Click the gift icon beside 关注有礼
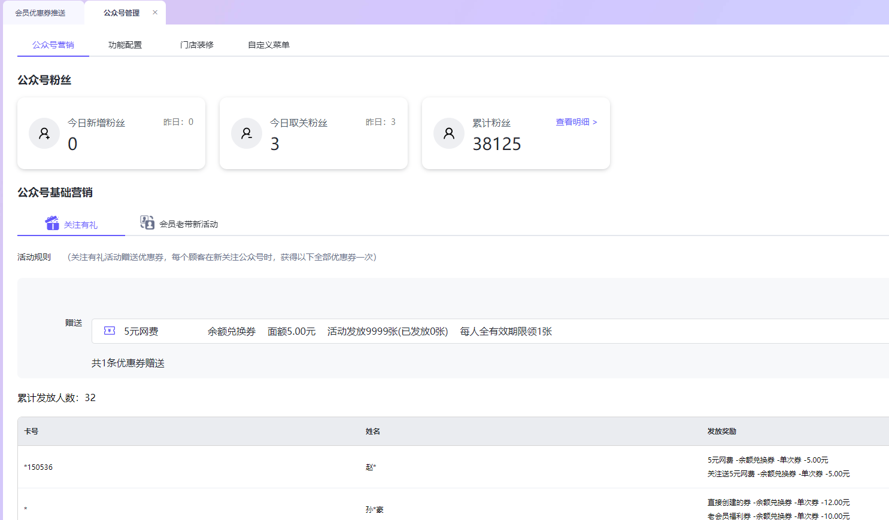 [52, 223]
